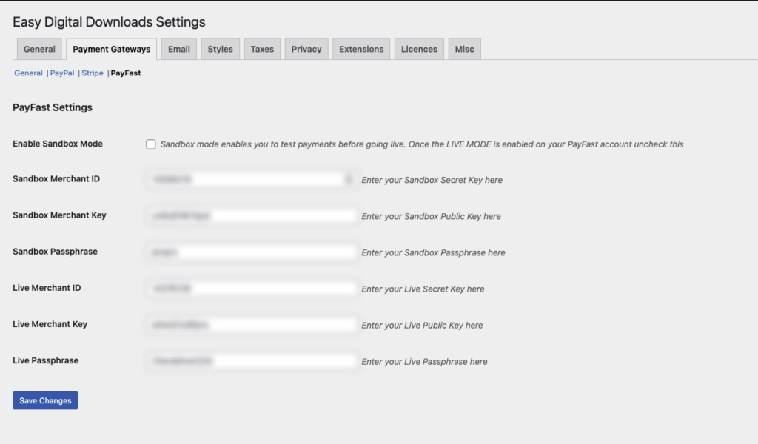Image resolution: width=758 pixels, height=444 pixels.
Task: Switch to the General settings tab
Action: pyautogui.click(x=38, y=48)
